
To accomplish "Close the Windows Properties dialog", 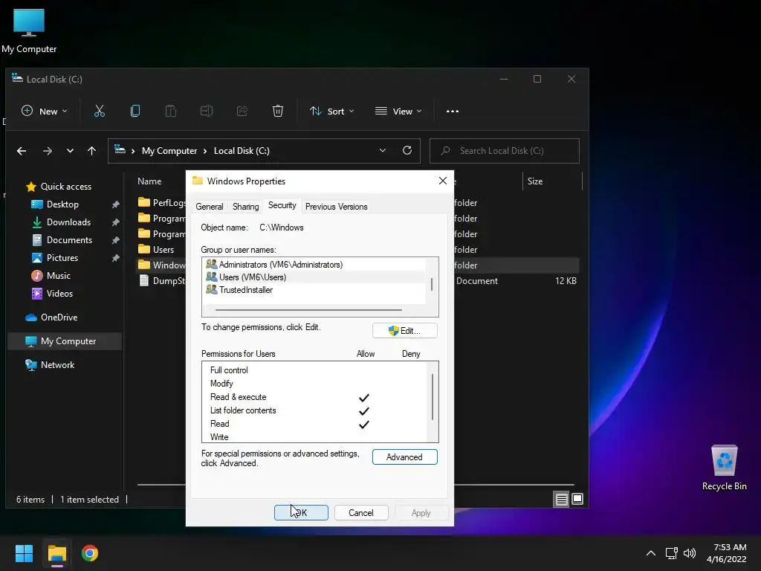I will tap(443, 181).
